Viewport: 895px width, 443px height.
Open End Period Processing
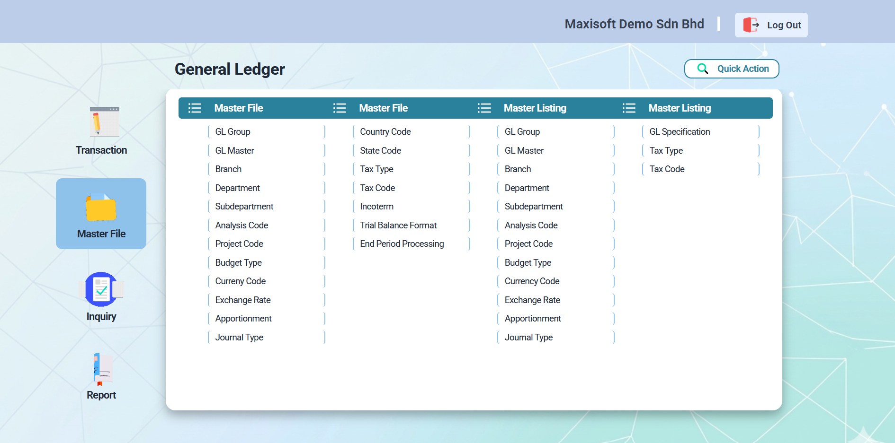tap(412, 243)
